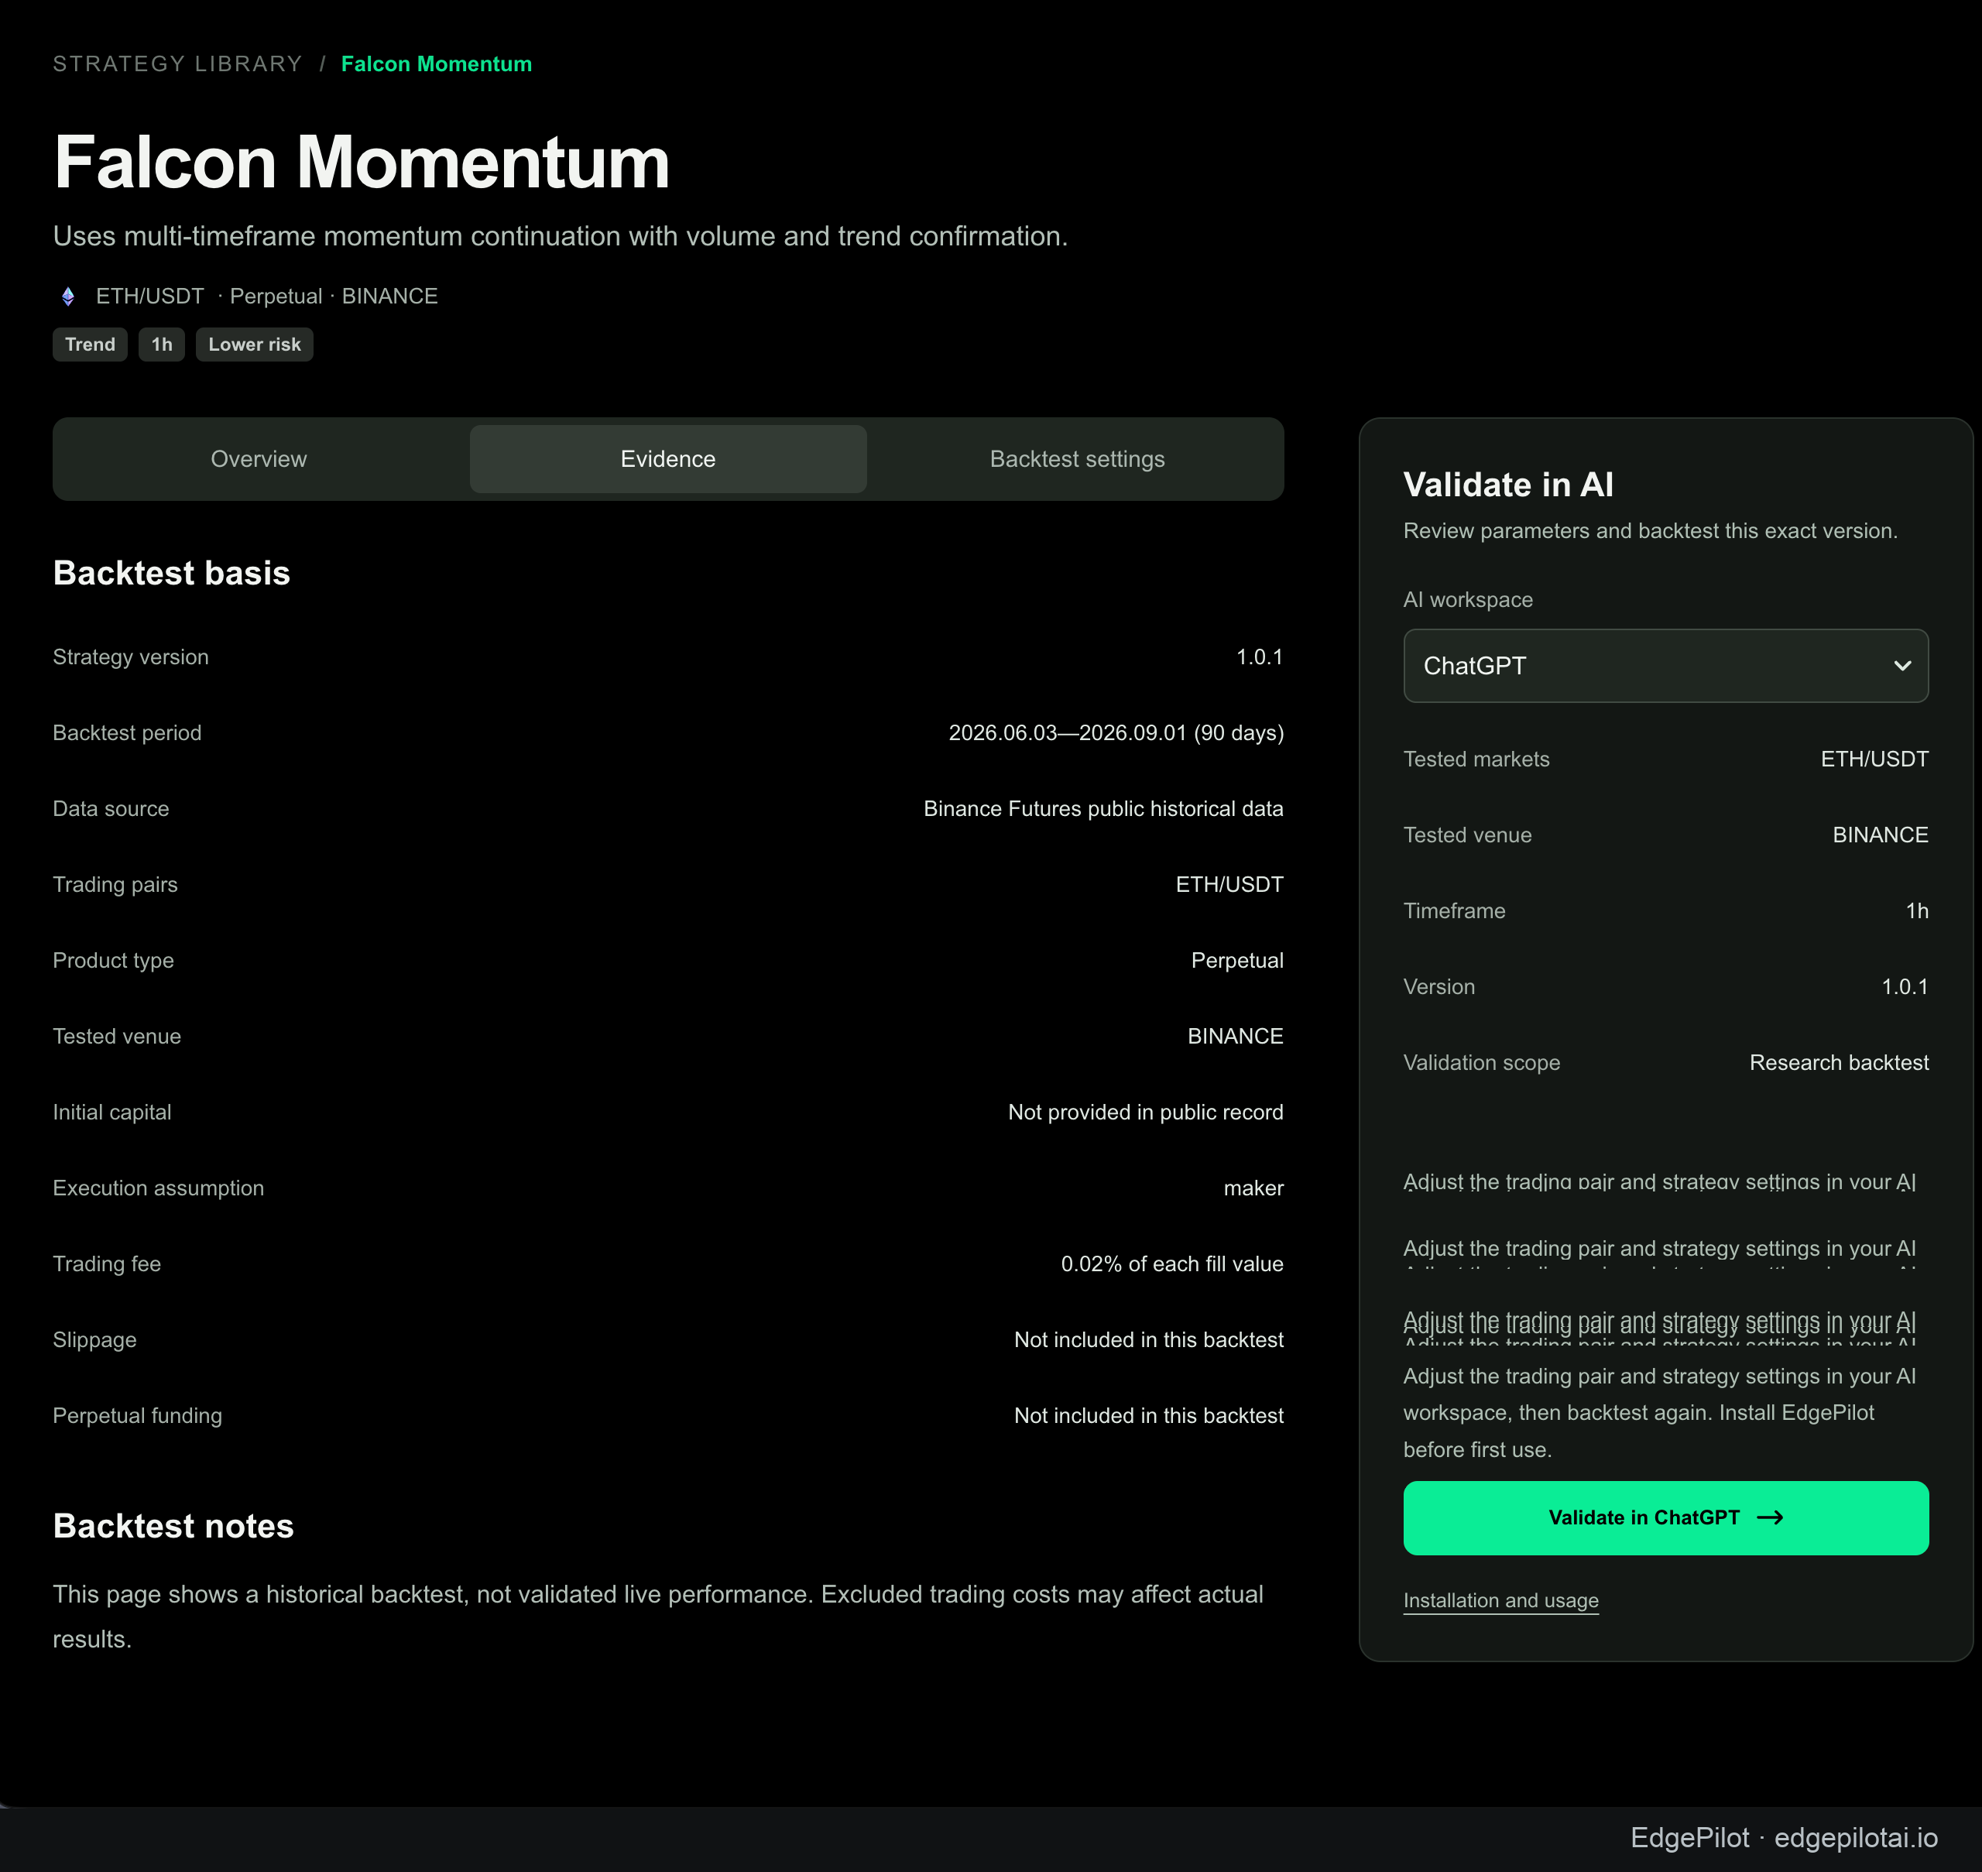Click the Falcon Momentum page title
The width and height of the screenshot is (1982, 1872).
(362, 162)
